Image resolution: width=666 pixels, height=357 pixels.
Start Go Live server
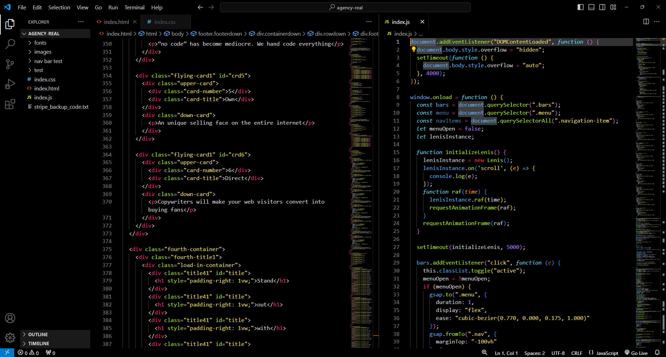[x=636, y=353]
